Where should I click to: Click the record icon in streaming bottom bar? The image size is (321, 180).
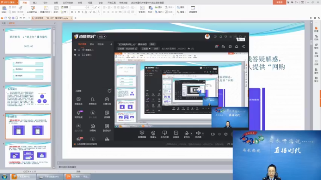(213, 134)
